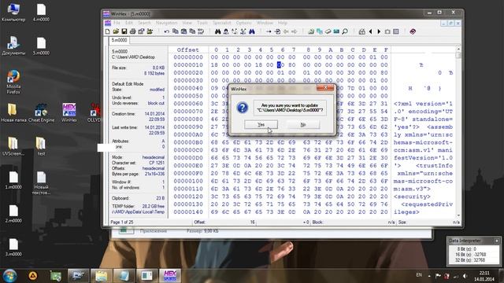Confirm the update by clicking Yes
This screenshot has height=283, width=504.
261,124
